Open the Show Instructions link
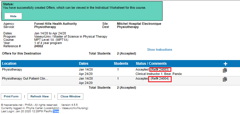The width and height of the screenshot is (240, 114). pos(160,50)
